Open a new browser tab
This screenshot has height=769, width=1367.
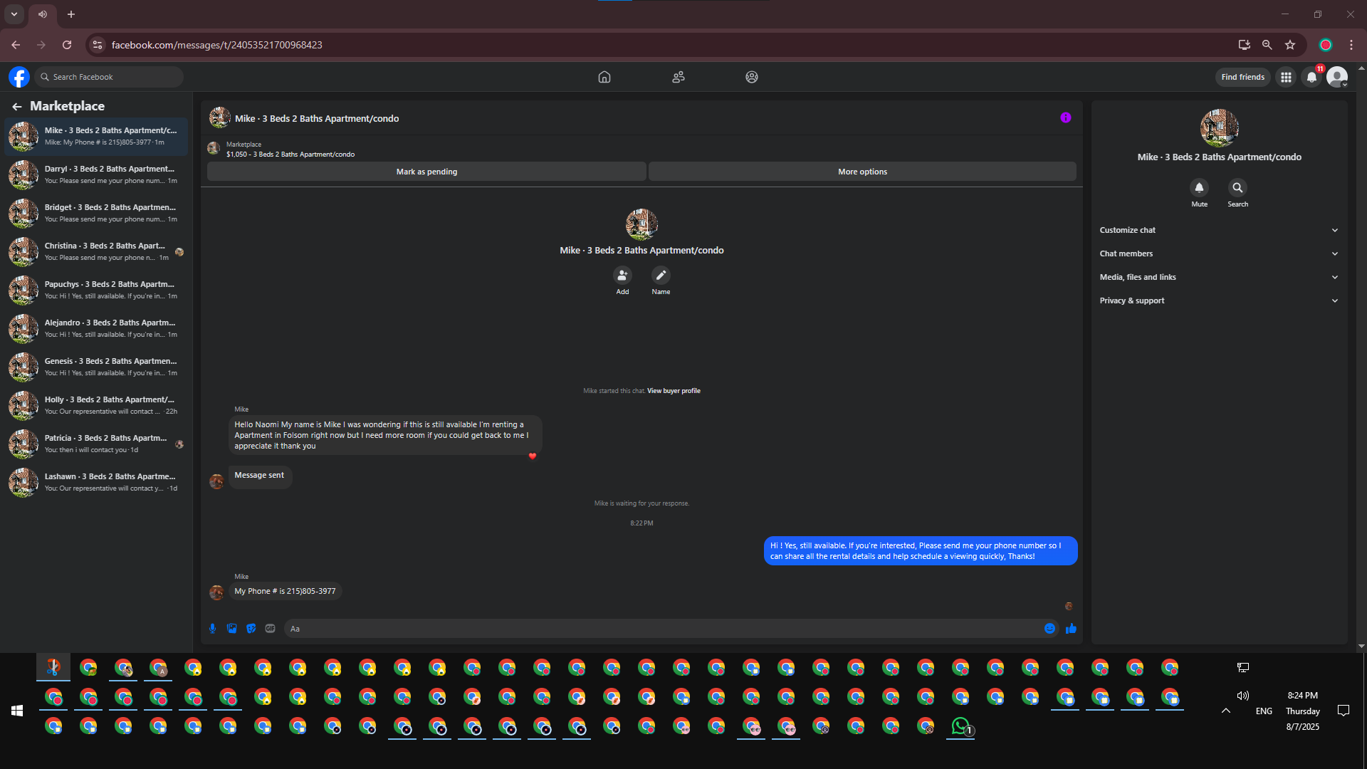(71, 14)
